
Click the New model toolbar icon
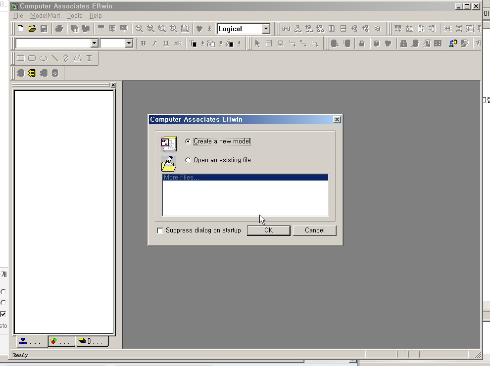(x=21, y=29)
